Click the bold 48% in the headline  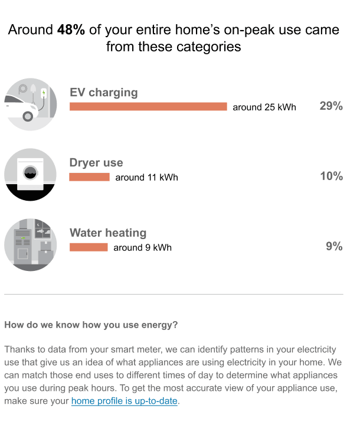(71, 30)
